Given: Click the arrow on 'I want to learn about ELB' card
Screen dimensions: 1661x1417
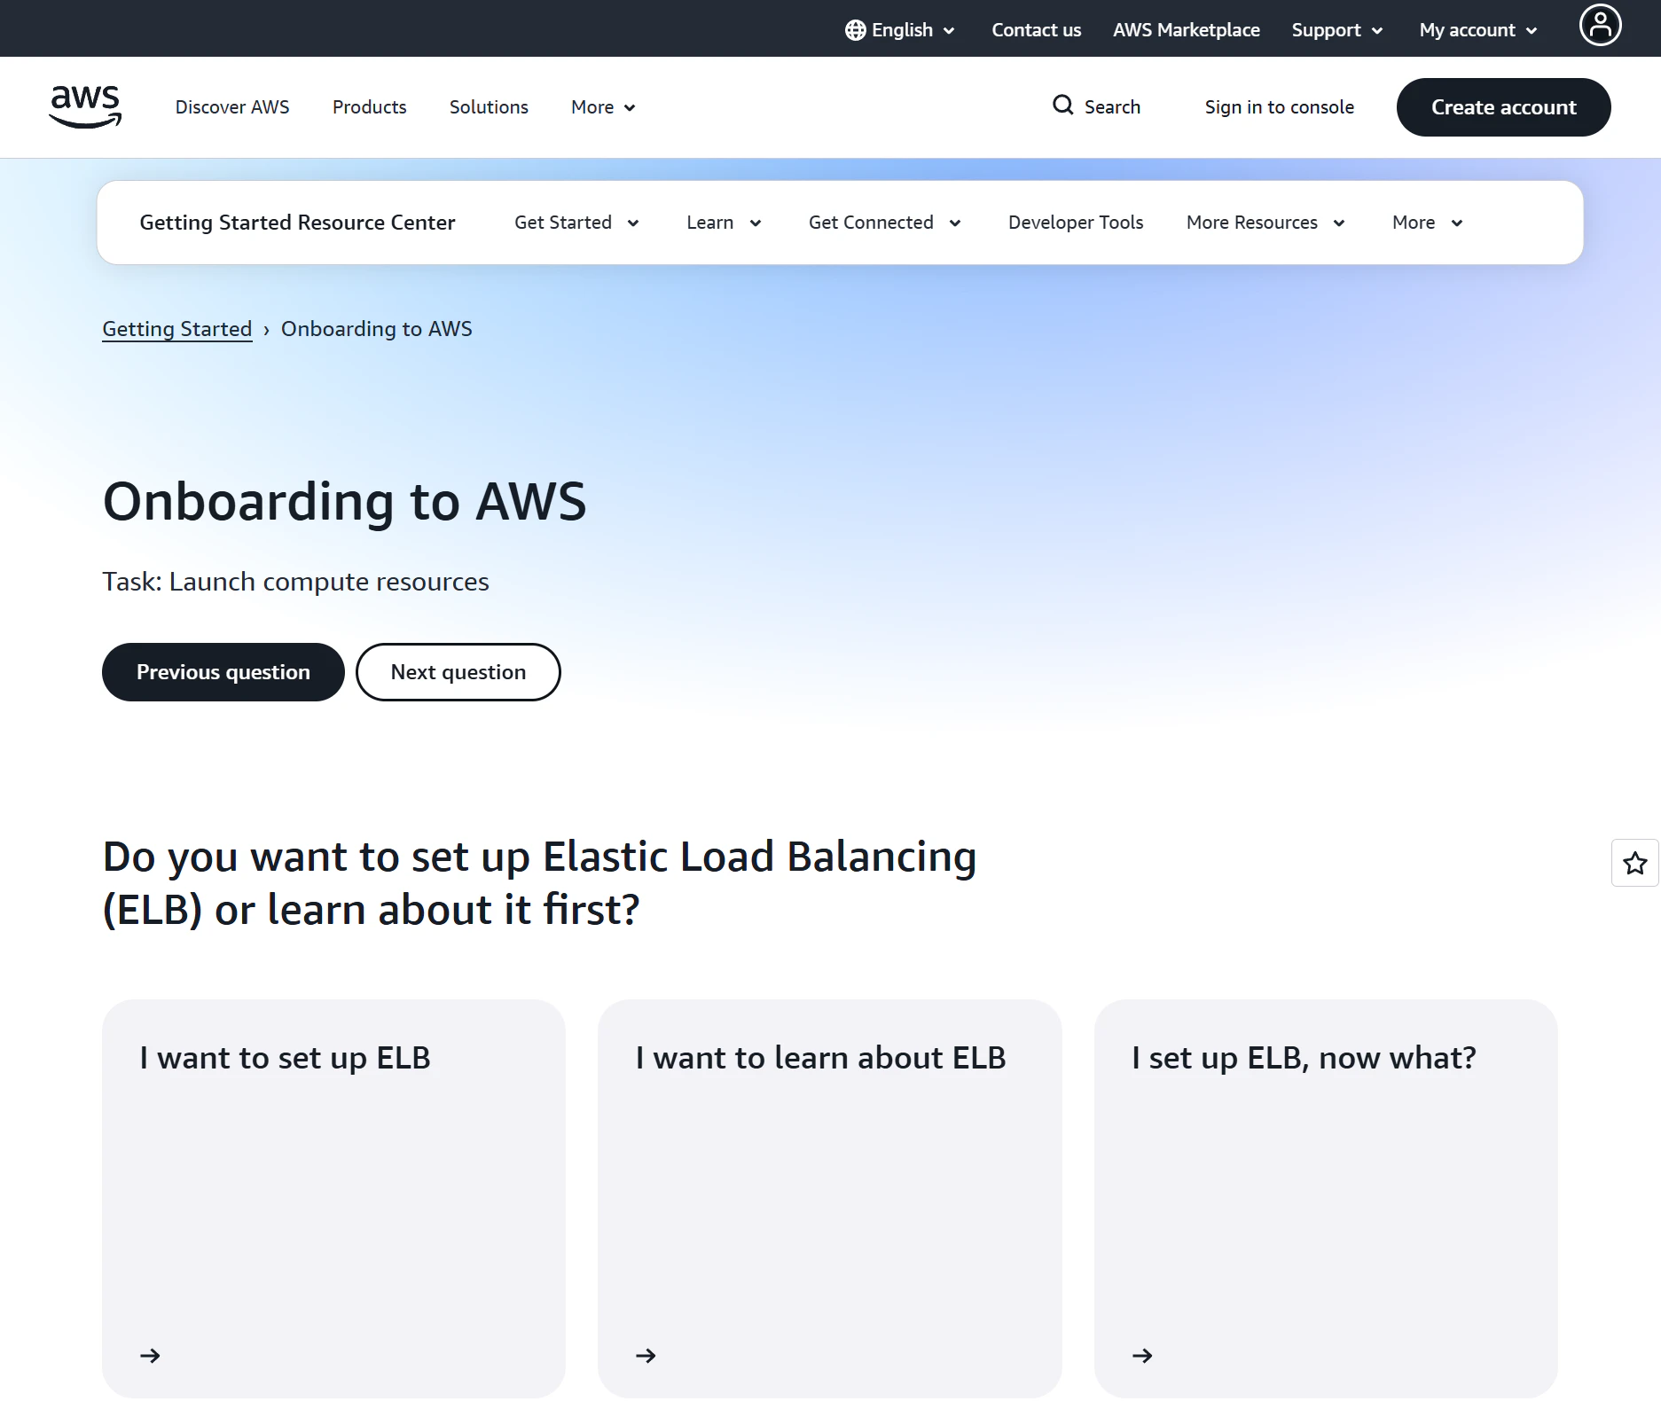Looking at the screenshot, I should coord(646,1355).
